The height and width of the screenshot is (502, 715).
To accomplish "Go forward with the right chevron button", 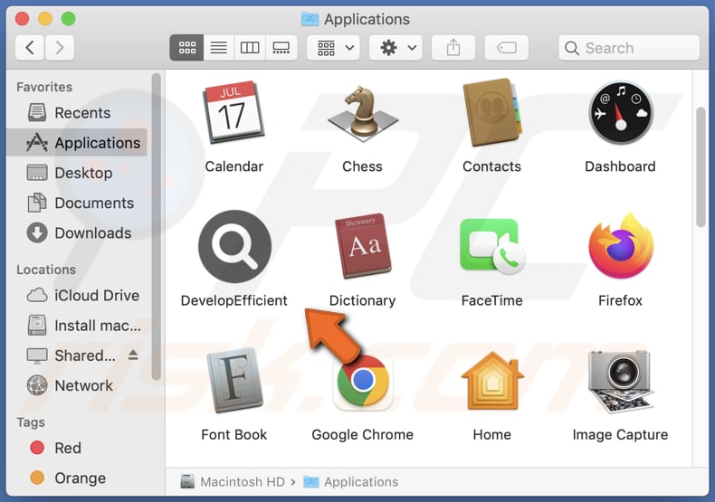I will click(x=59, y=47).
